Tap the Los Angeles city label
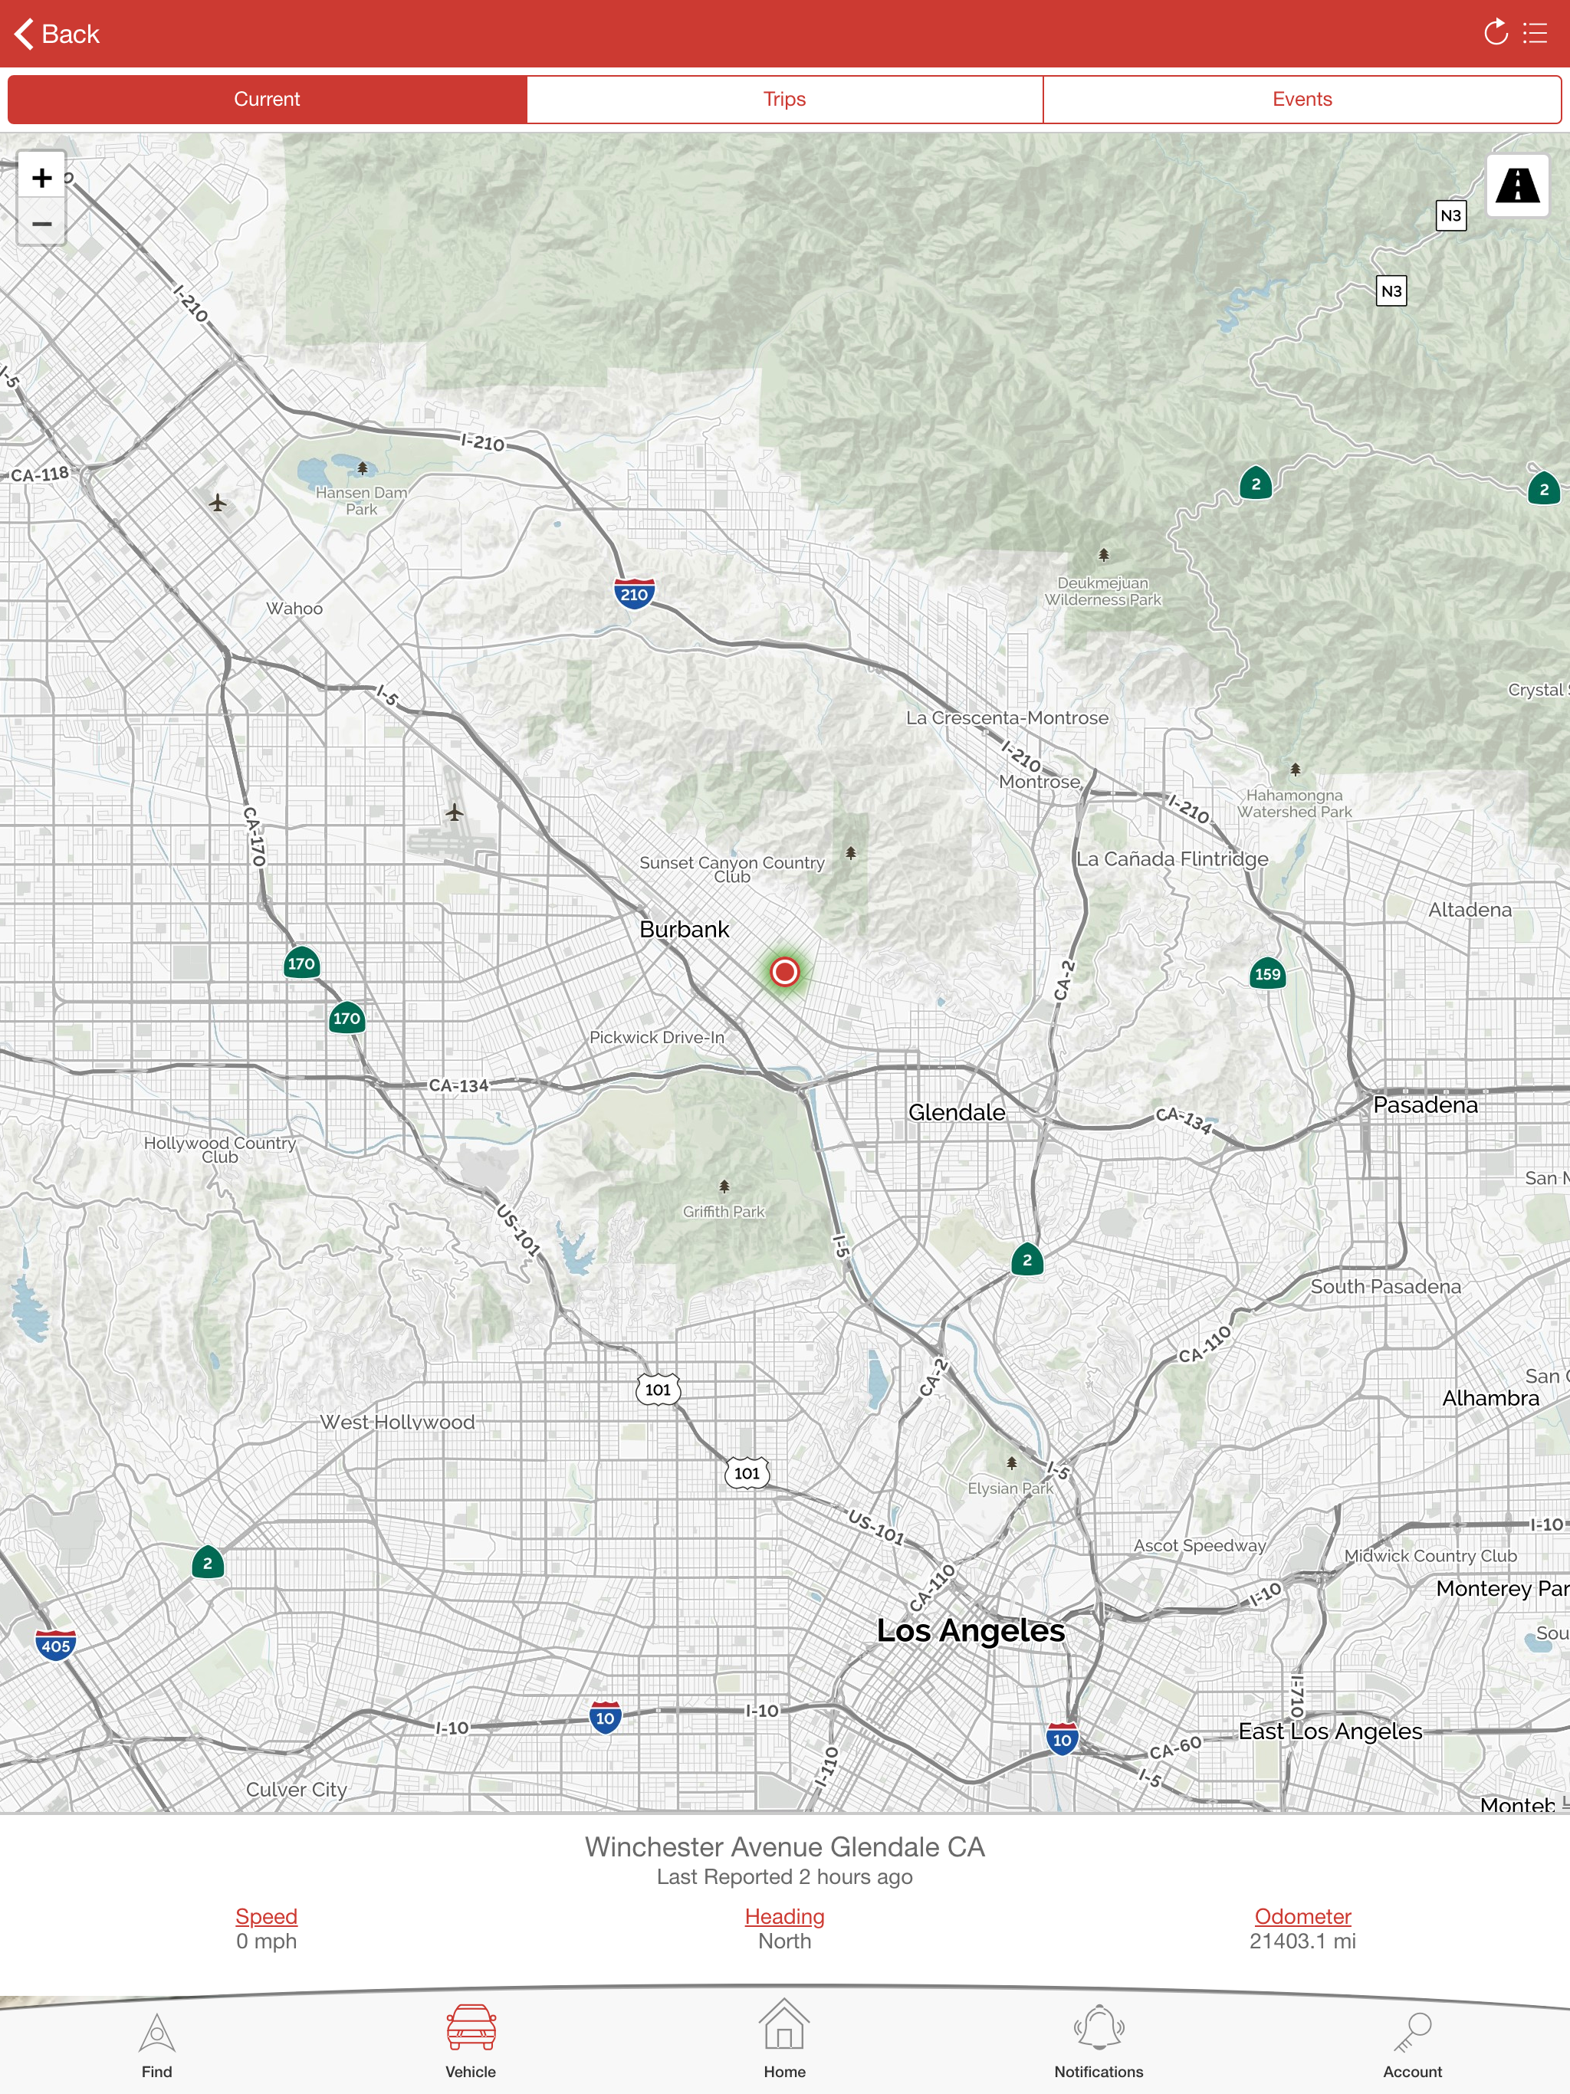 coord(971,1630)
